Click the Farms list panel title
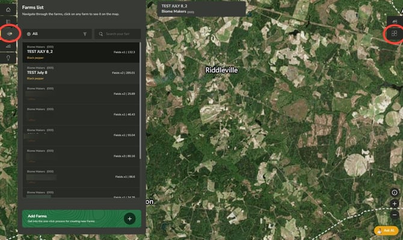403x240 pixels. [32, 7]
